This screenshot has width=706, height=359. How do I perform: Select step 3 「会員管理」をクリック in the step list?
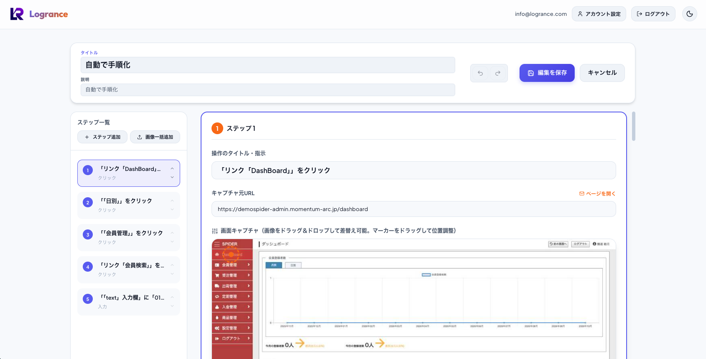pyautogui.click(x=129, y=237)
